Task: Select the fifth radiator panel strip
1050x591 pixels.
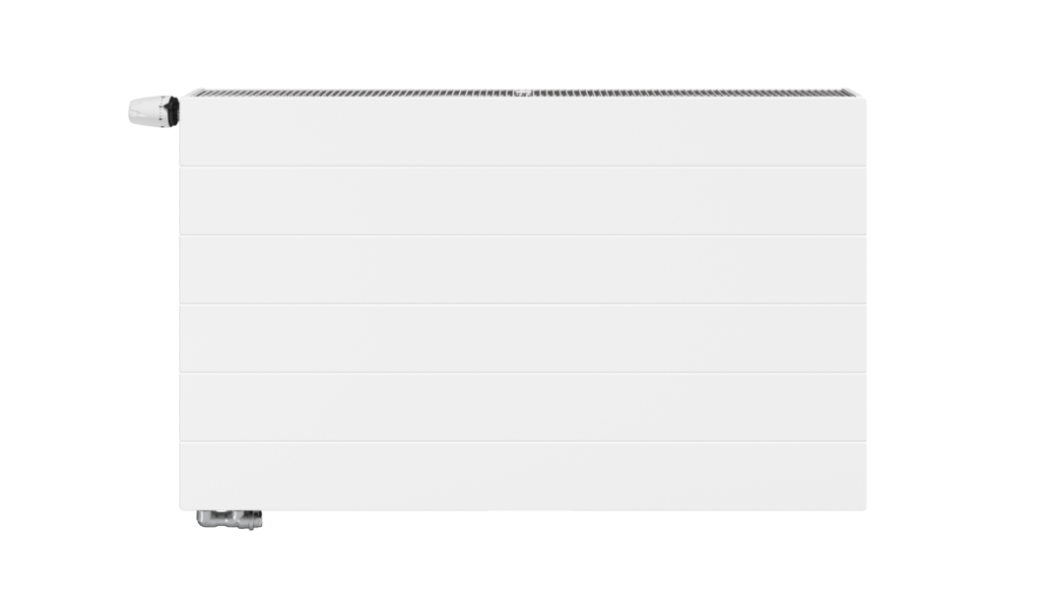Action: click(523, 407)
